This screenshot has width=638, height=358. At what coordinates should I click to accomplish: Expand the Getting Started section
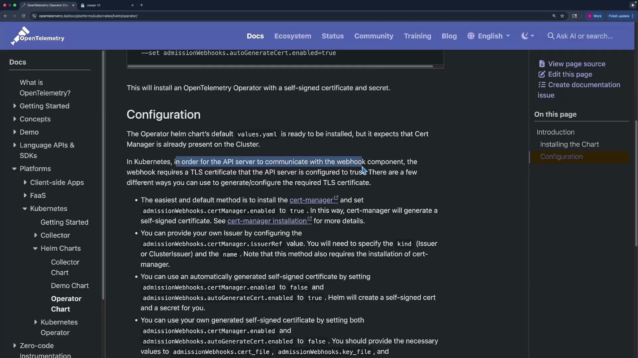[x=15, y=106]
